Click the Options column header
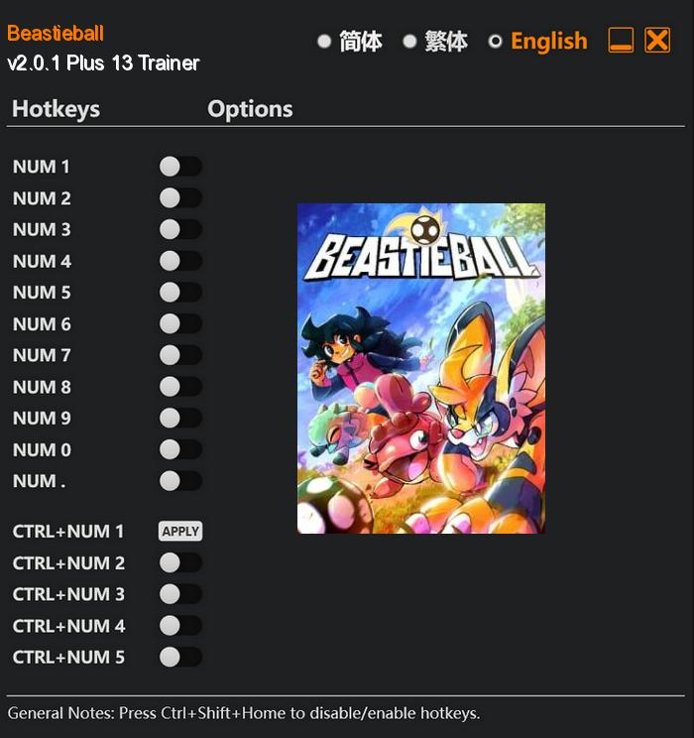Screen dimensions: 694x738 click(x=250, y=109)
